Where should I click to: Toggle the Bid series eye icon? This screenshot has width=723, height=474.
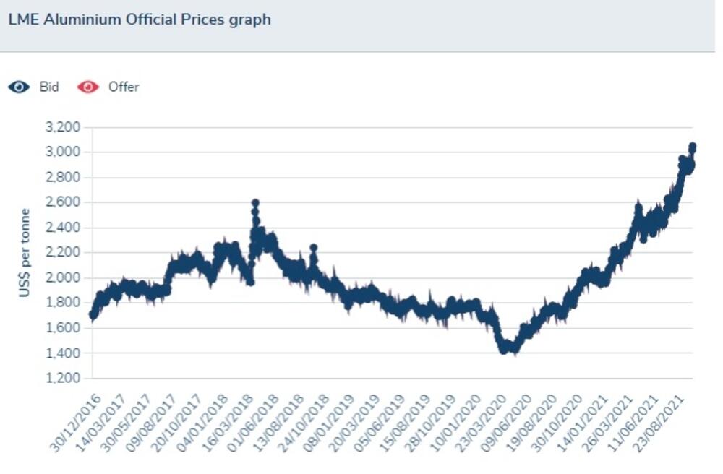coord(19,87)
